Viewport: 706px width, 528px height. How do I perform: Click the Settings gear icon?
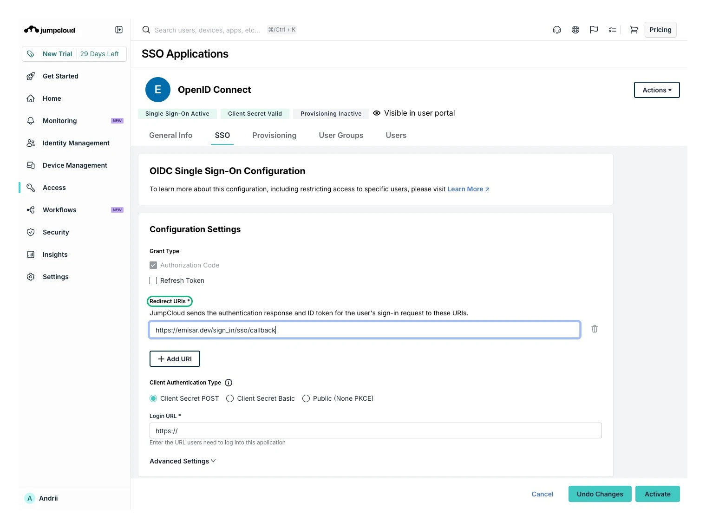click(31, 277)
